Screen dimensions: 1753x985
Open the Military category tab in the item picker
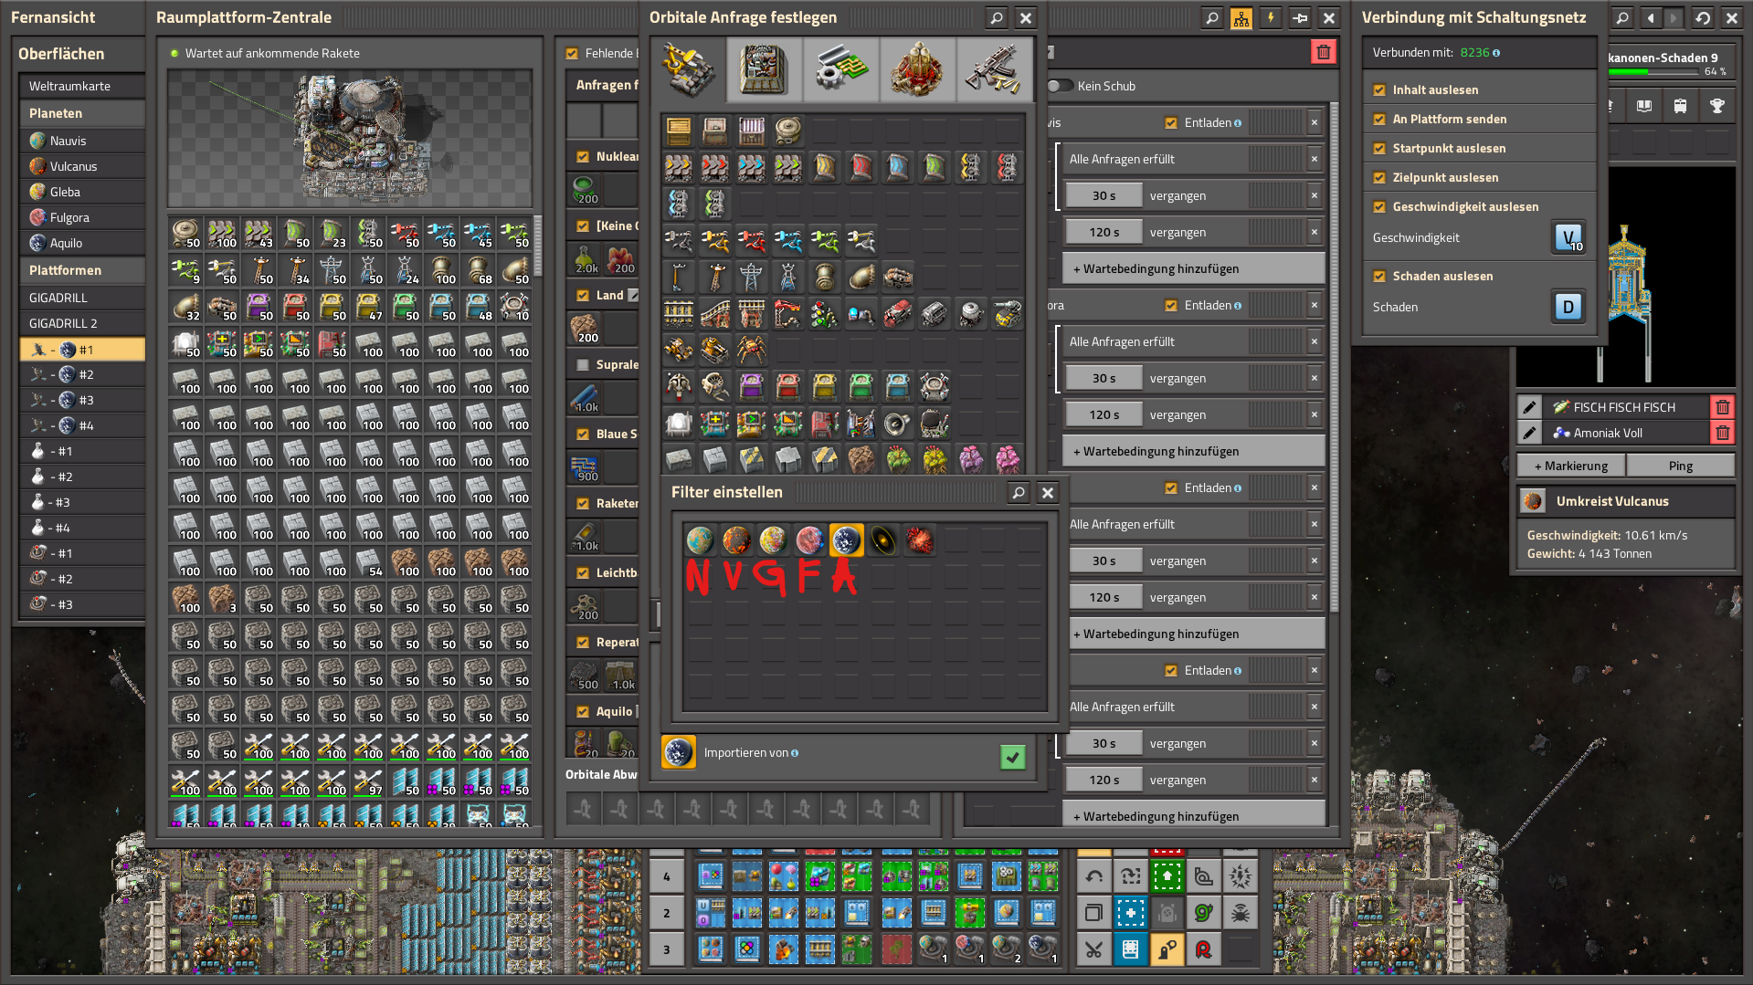point(993,69)
